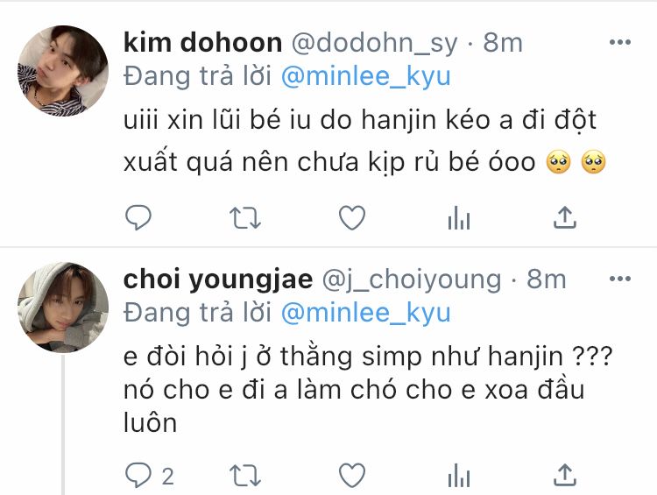This screenshot has width=657, height=495.
Task: Open @dodohn_sy handle
Action: tap(374, 43)
